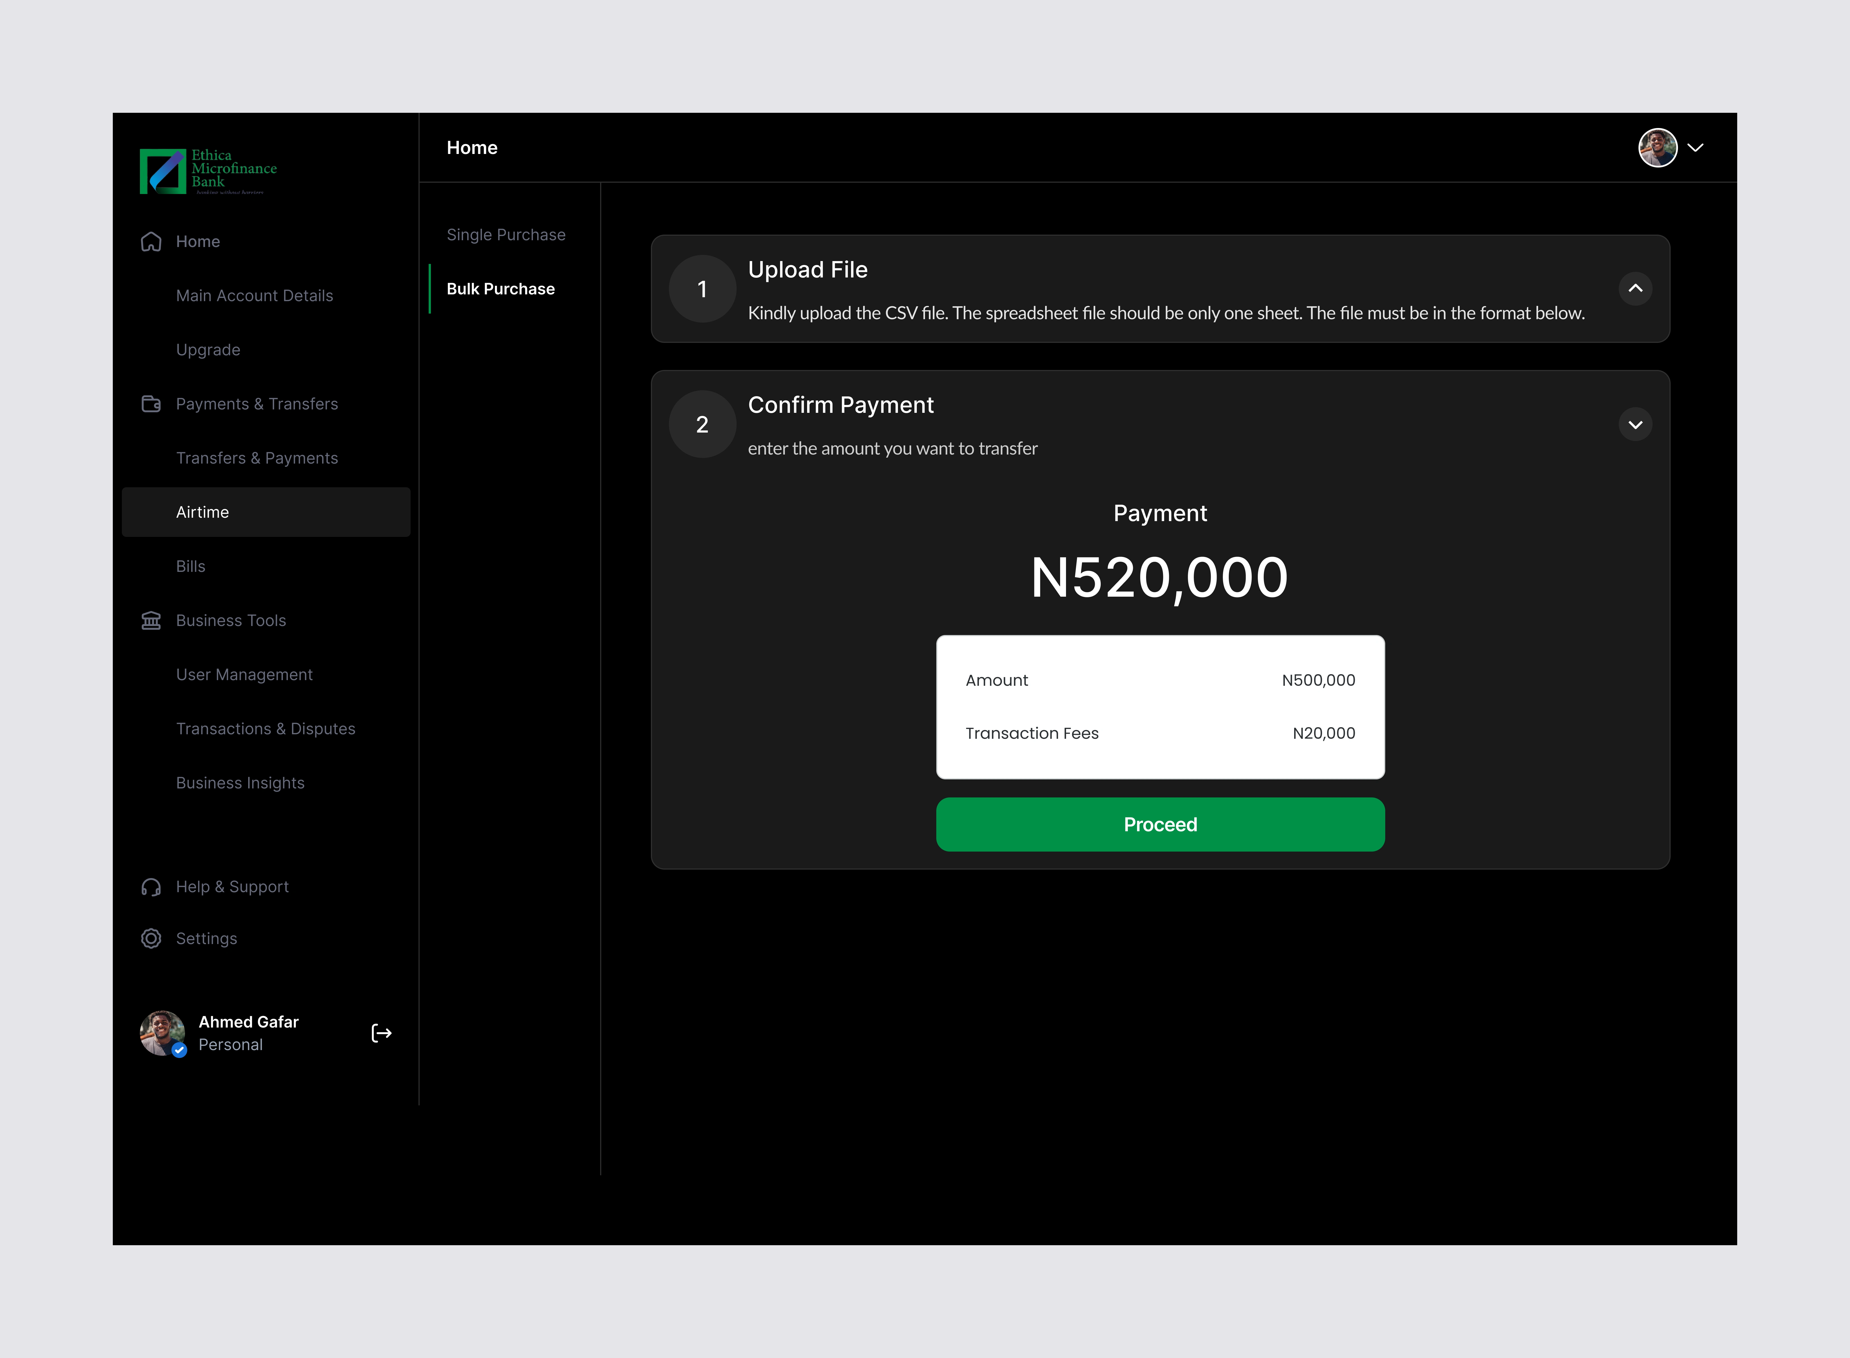
Task: Click the logout arrow icon beside Ahmed Gafar
Action: pos(382,1033)
